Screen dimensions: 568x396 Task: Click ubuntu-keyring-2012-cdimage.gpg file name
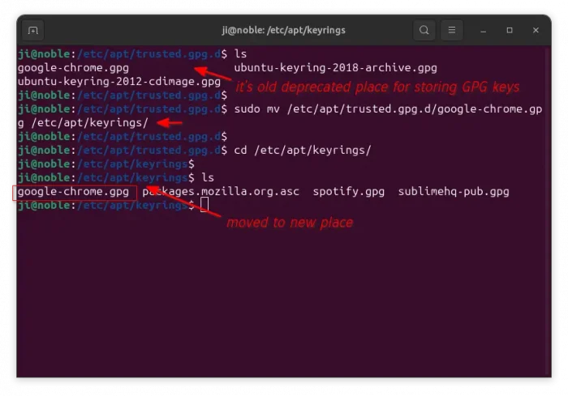pyautogui.click(x=118, y=82)
